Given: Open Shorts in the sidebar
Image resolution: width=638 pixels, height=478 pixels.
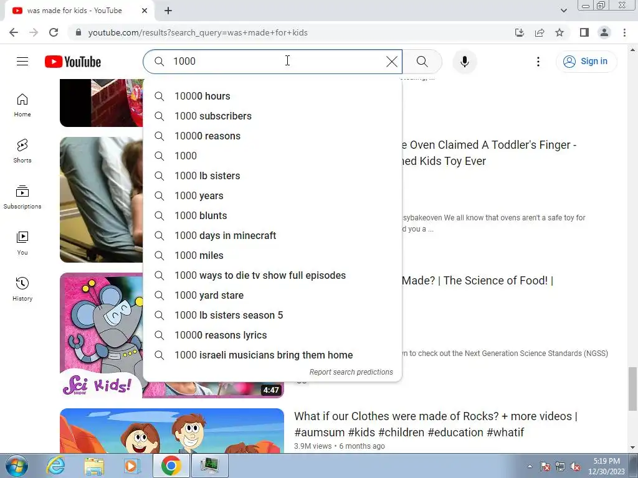Looking at the screenshot, I should [22, 151].
